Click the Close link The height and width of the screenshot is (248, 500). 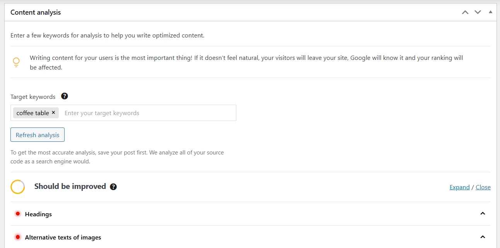point(483,187)
